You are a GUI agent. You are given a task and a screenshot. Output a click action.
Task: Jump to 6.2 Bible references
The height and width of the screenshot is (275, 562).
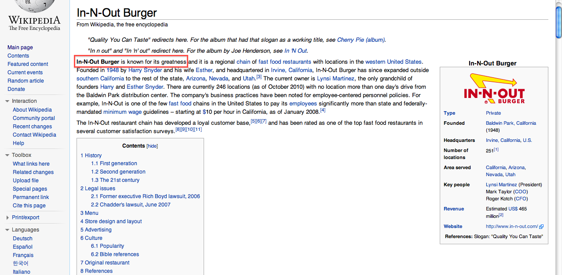point(115,254)
